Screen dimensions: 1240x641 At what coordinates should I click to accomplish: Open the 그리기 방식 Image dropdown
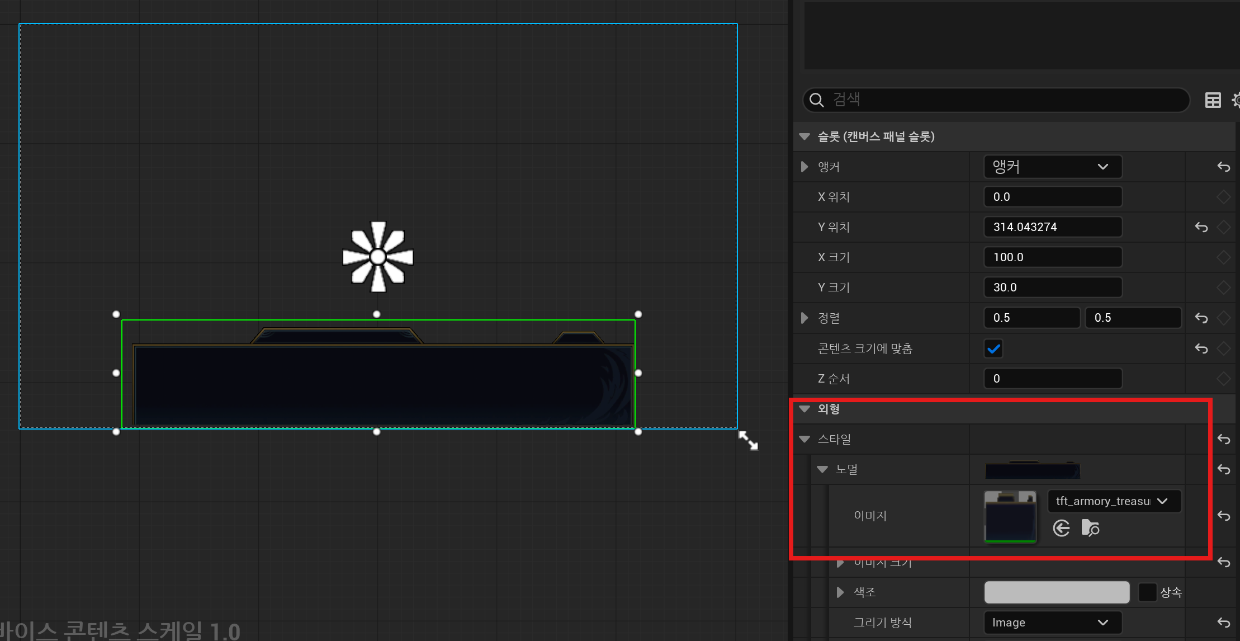pos(1053,623)
